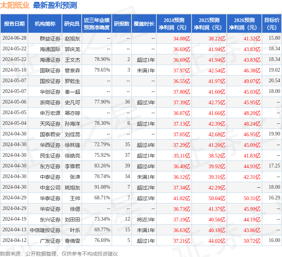Click researcher 王文杰
This screenshot has width=282, height=257.
(x=73, y=60)
